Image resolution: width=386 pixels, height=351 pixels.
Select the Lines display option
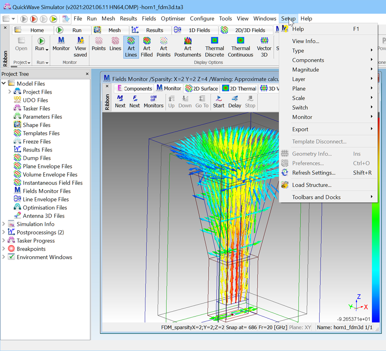click(115, 44)
